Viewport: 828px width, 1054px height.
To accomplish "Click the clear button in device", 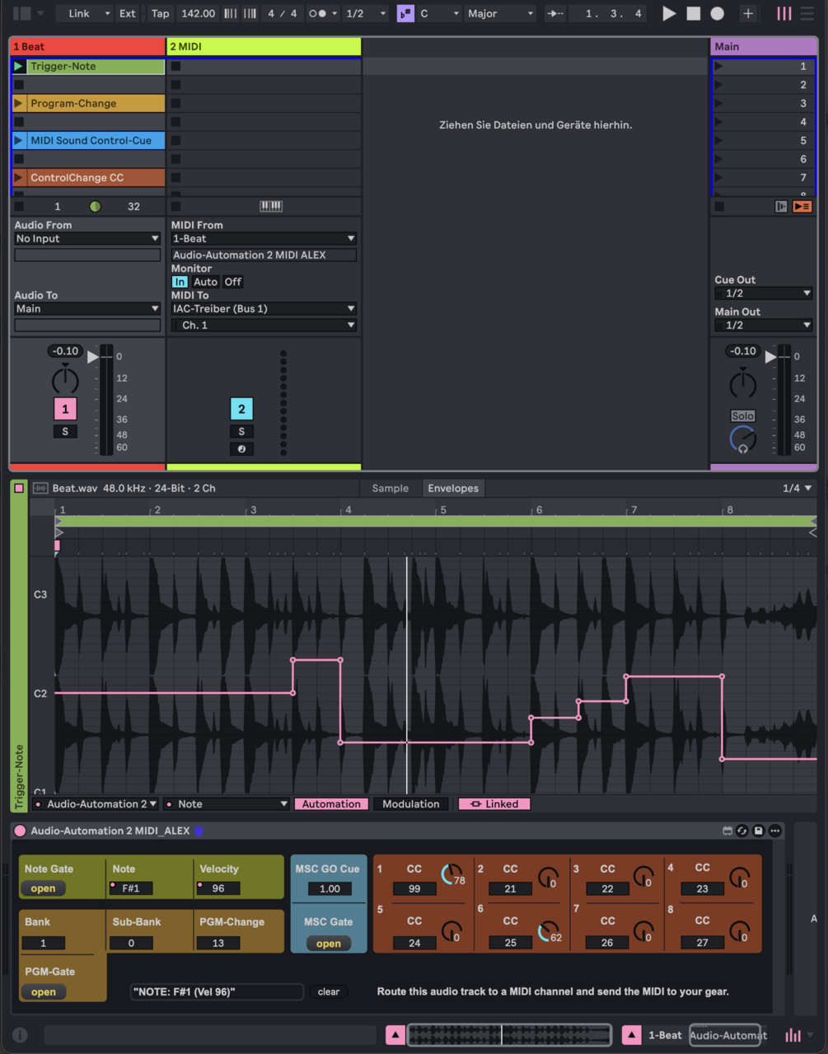I will coord(329,991).
